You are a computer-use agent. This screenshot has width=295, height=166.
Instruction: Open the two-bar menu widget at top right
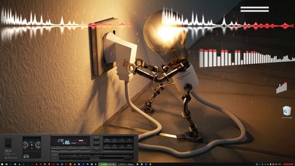254,9
